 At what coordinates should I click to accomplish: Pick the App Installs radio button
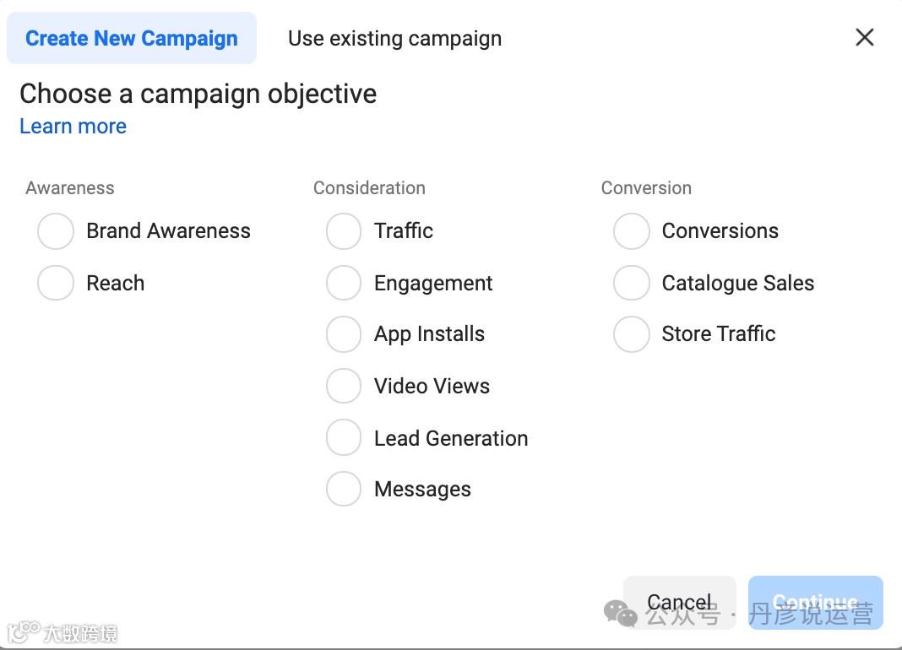[344, 333]
